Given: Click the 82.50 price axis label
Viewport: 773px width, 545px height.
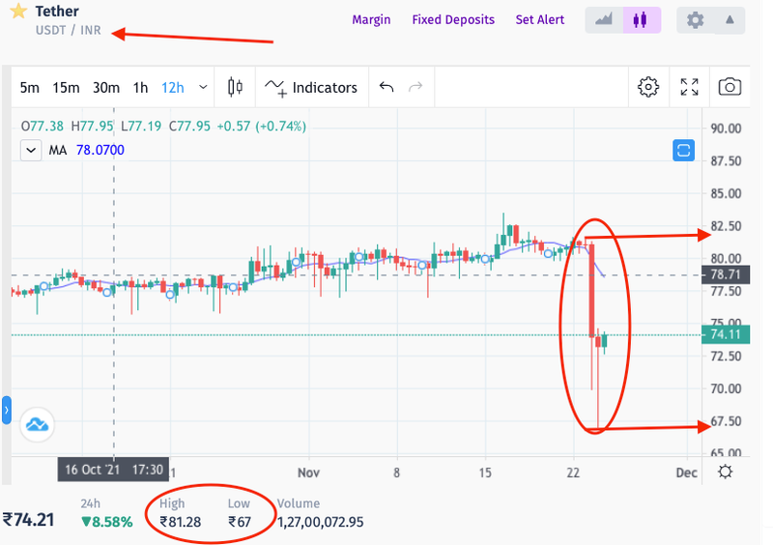Looking at the screenshot, I should 726,226.
